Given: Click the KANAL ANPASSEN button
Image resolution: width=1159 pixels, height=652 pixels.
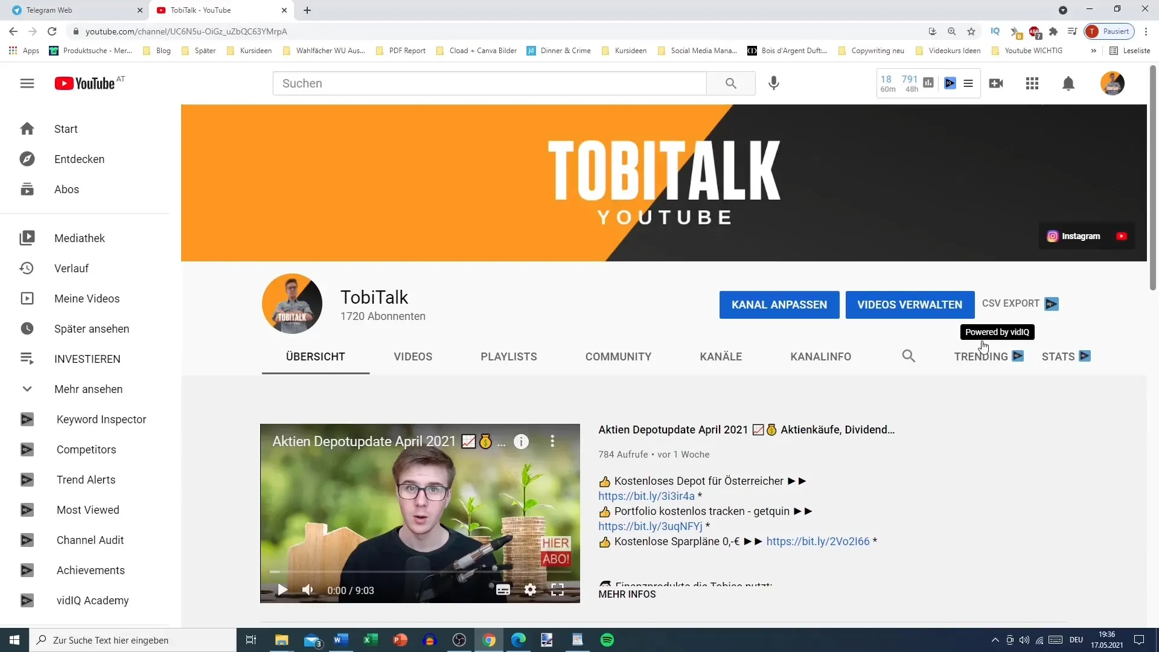Looking at the screenshot, I should pos(779,304).
